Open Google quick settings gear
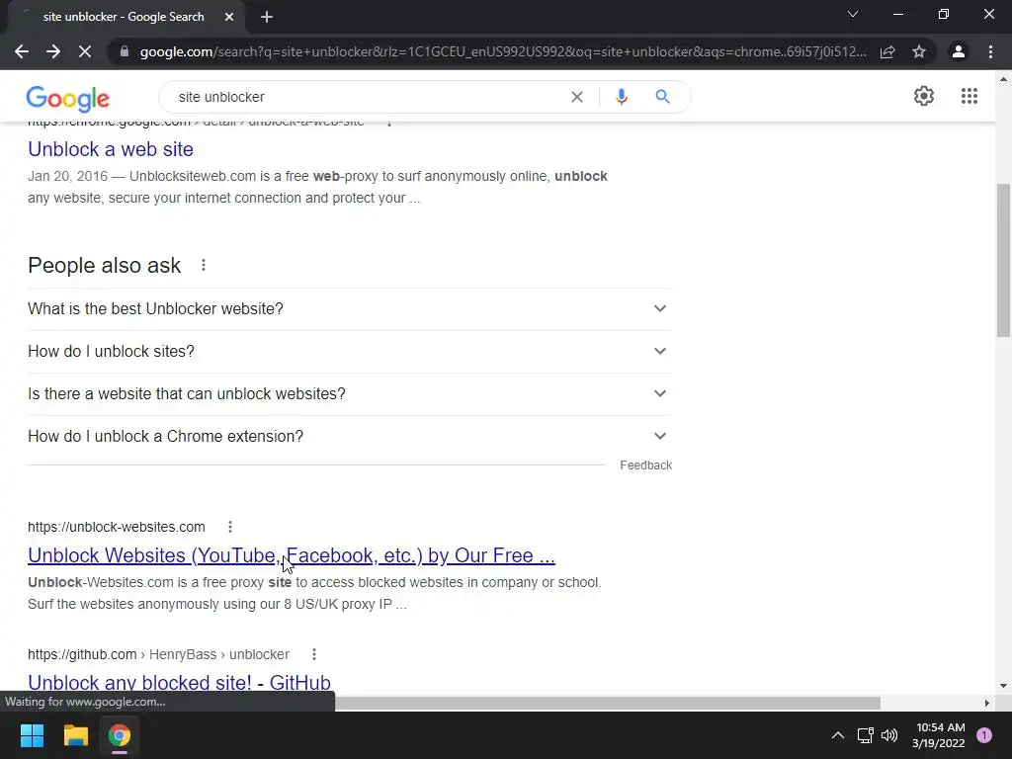The width and height of the screenshot is (1012, 759). pos(924,96)
